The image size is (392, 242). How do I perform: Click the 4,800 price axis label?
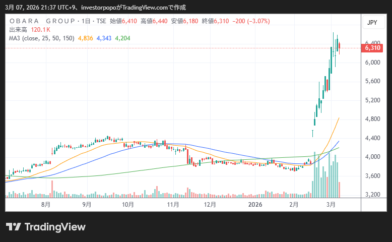click(372, 119)
